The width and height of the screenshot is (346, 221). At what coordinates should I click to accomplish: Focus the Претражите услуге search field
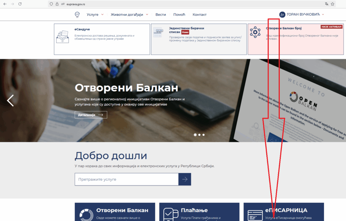127,179
